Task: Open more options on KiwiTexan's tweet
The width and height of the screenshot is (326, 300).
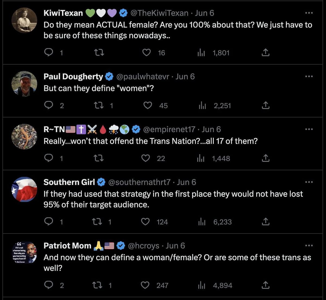Action: (x=309, y=13)
